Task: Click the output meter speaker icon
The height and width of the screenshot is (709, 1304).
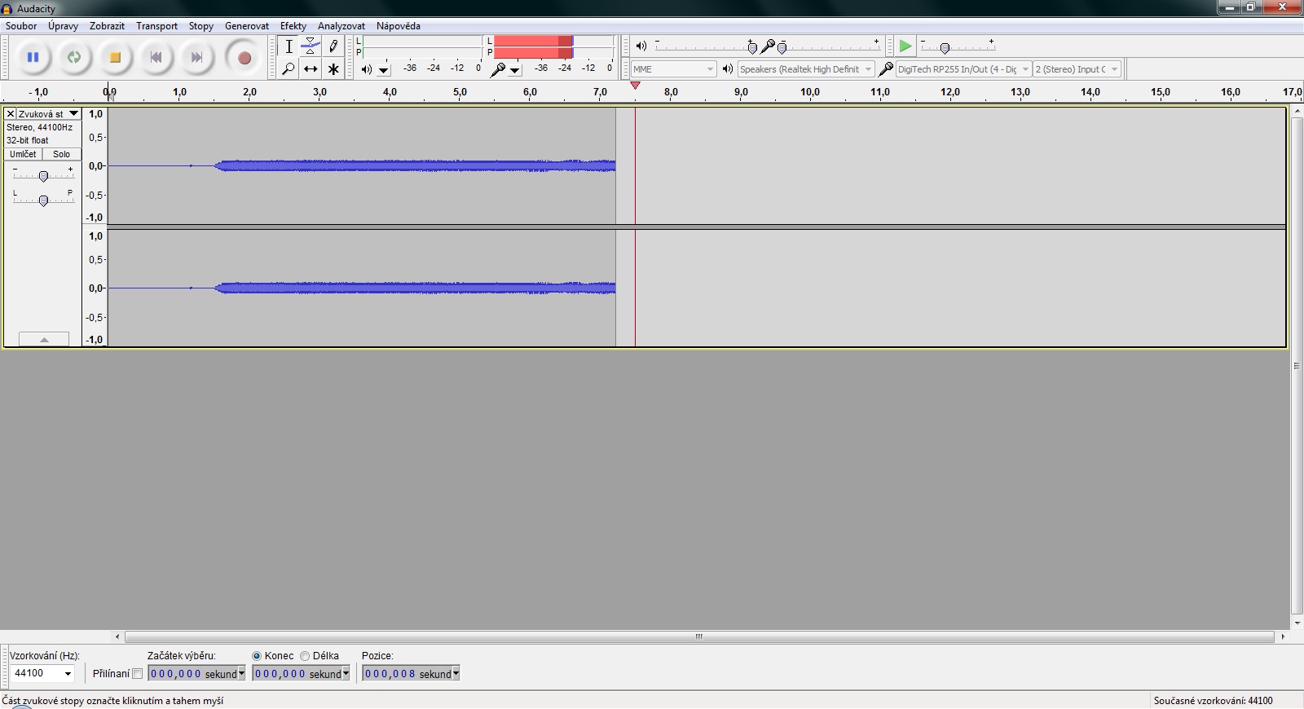Action: 367,69
